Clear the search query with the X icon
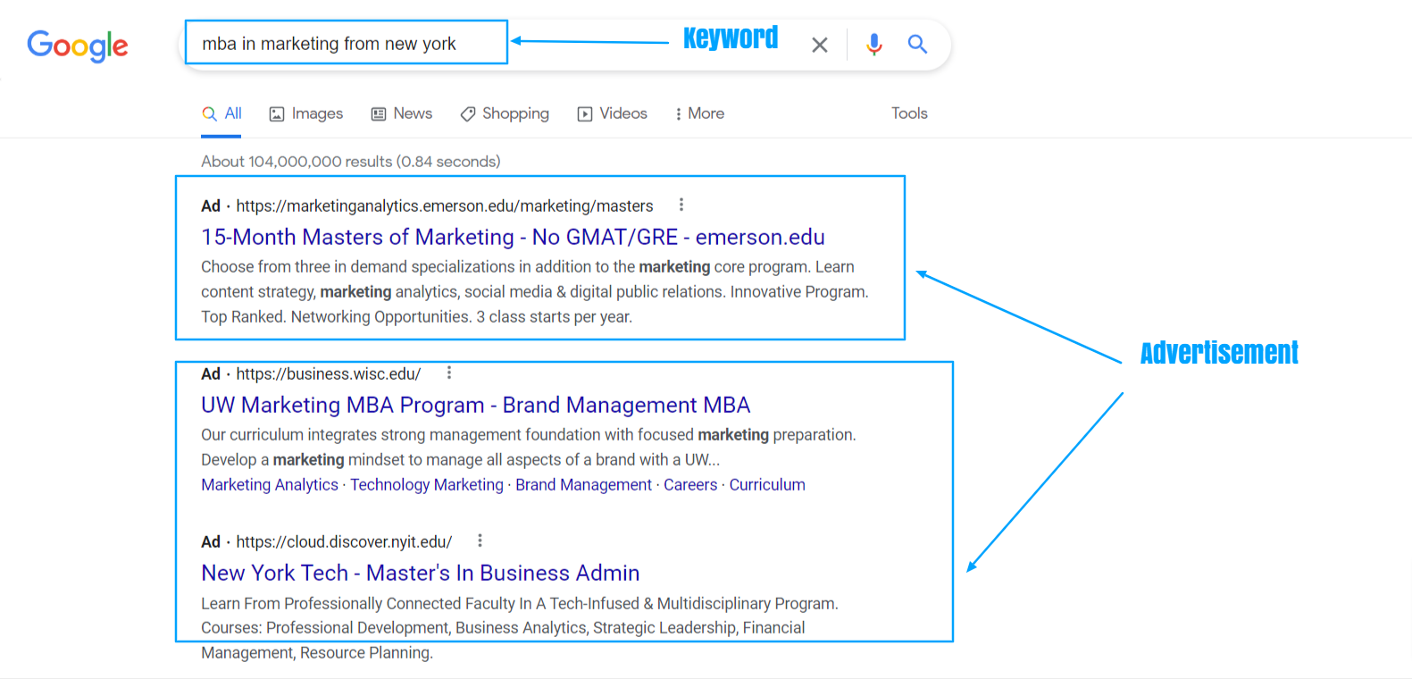The image size is (1412, 679). tap(820, 45)
